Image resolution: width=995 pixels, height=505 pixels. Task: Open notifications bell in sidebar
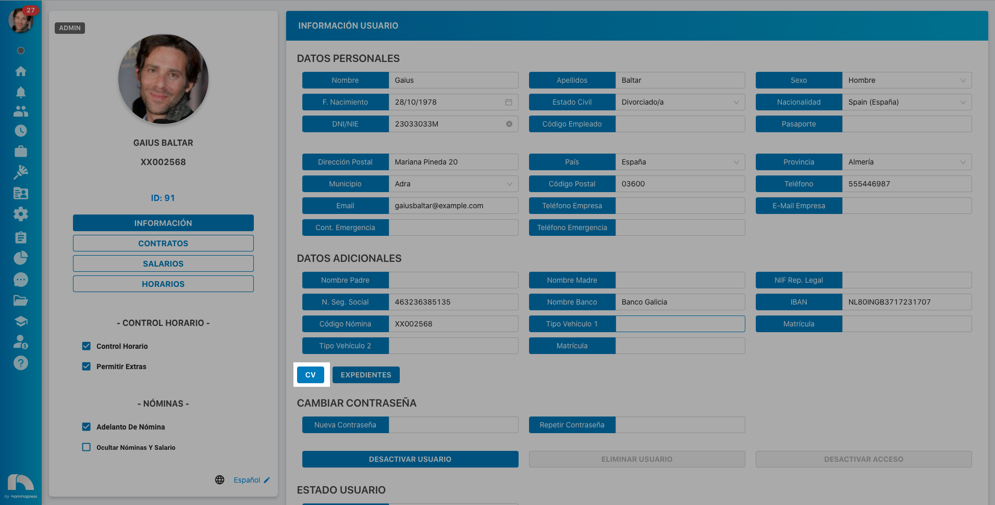tap(21, 92)
